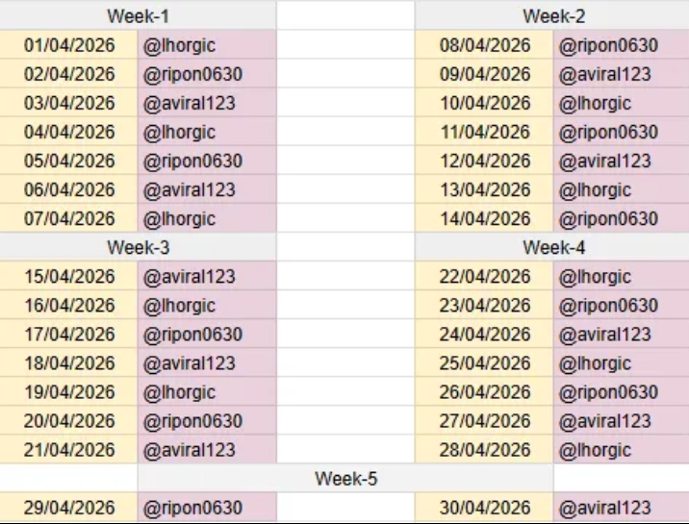
Task: Click @ripon0630 cell next to 08/04/2026
Action: (x=621, y=45)
